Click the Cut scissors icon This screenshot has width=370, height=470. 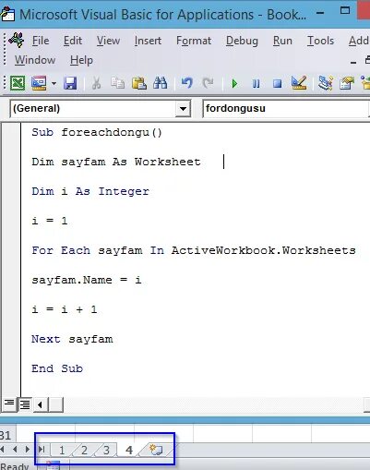pyautogui.click(x=97, y=83)
